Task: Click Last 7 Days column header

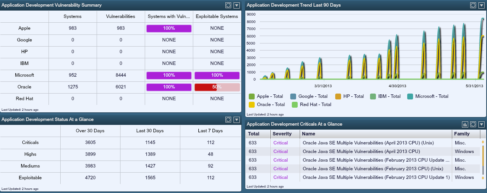Action: pos(210,131)
